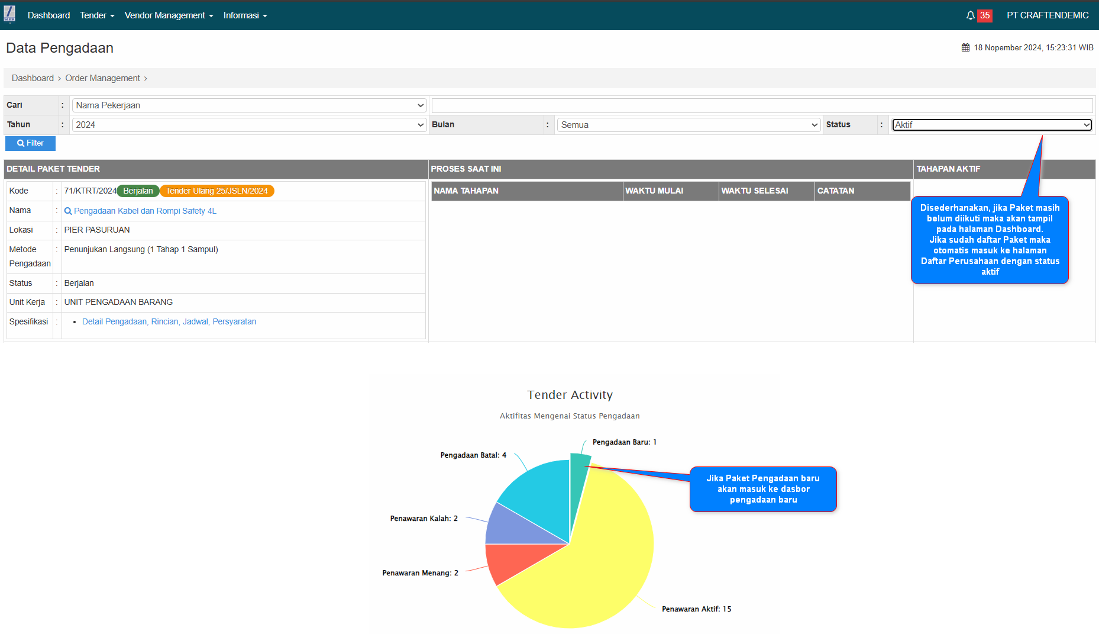The image size is (1099, 634).
Task: Open the notification bell icon
Action: (x=970, y=15)
